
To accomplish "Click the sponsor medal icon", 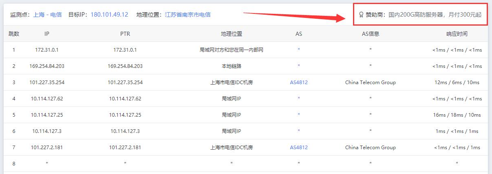I will point(361,15).
